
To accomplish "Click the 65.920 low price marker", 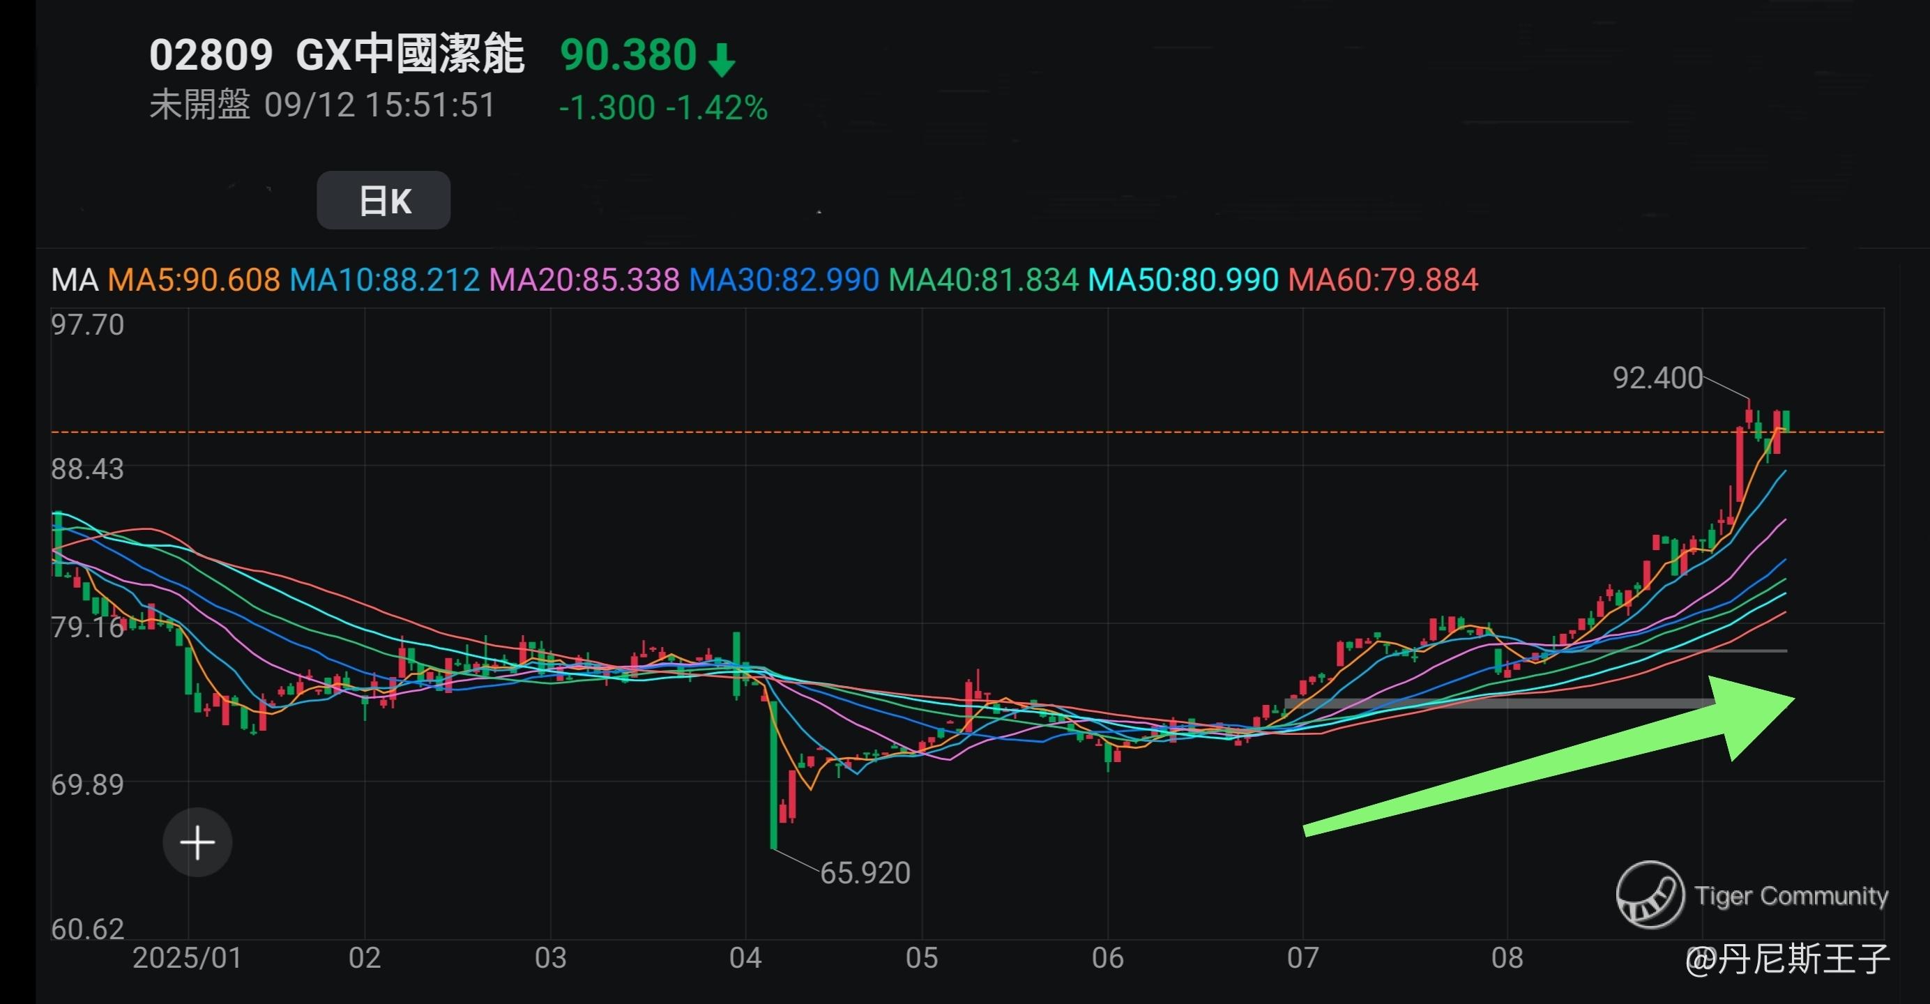I will click(865, 873).
